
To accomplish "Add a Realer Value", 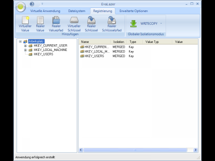I will (40, 24).
